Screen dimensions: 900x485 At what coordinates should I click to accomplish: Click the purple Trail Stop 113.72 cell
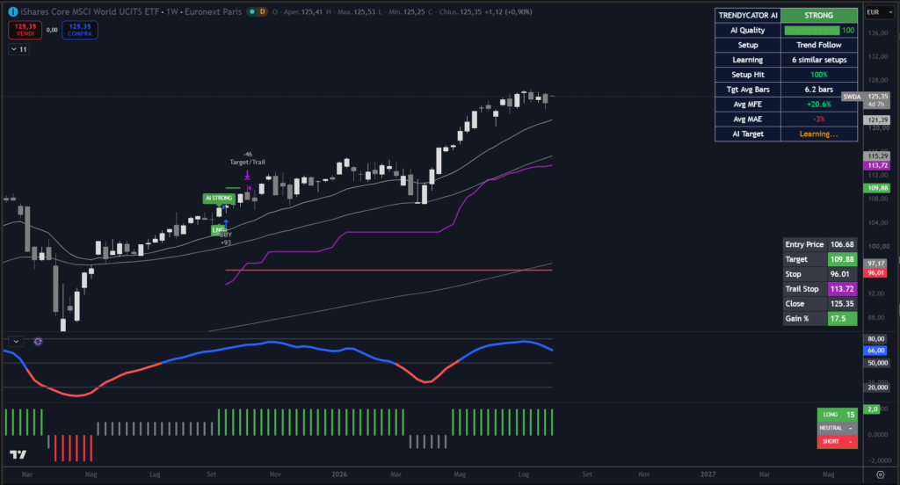click(x=842, y=289)
